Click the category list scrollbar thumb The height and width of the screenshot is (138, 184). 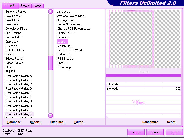[x=50, y=63]
